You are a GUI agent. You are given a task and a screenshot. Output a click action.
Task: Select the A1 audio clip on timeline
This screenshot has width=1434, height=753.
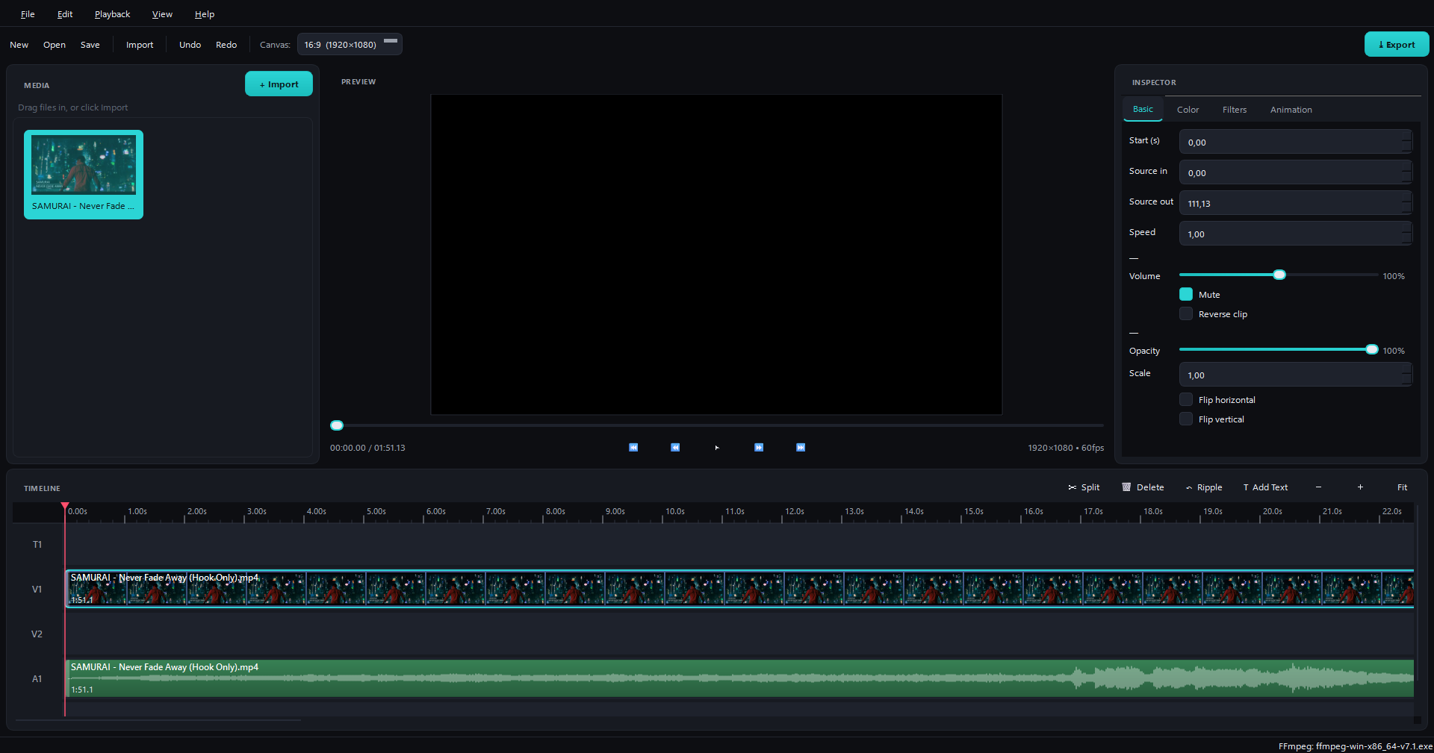click(739, 678)
